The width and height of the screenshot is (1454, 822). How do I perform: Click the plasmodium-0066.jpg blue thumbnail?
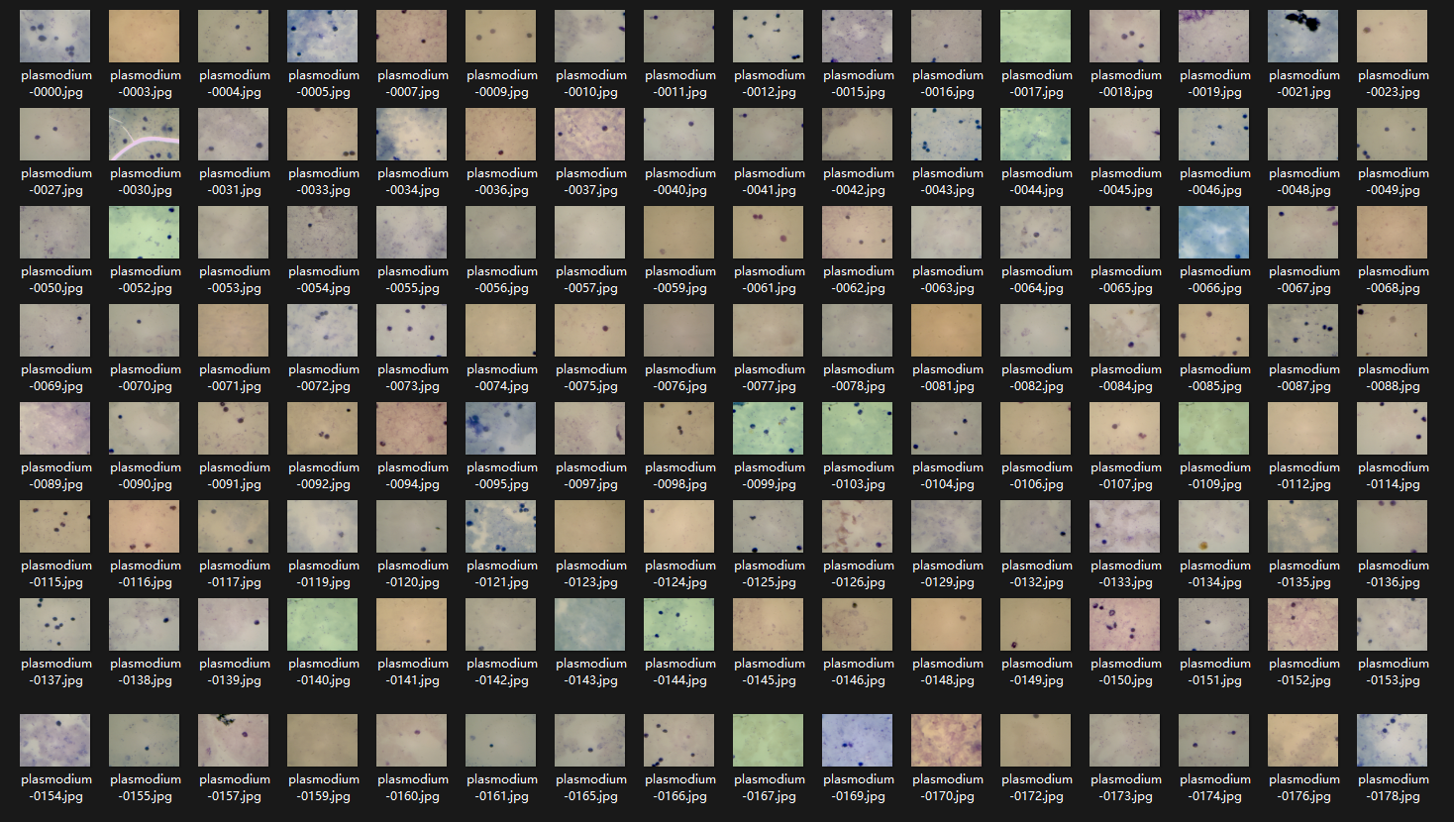pyautogui.click(x=1214, y=233)
